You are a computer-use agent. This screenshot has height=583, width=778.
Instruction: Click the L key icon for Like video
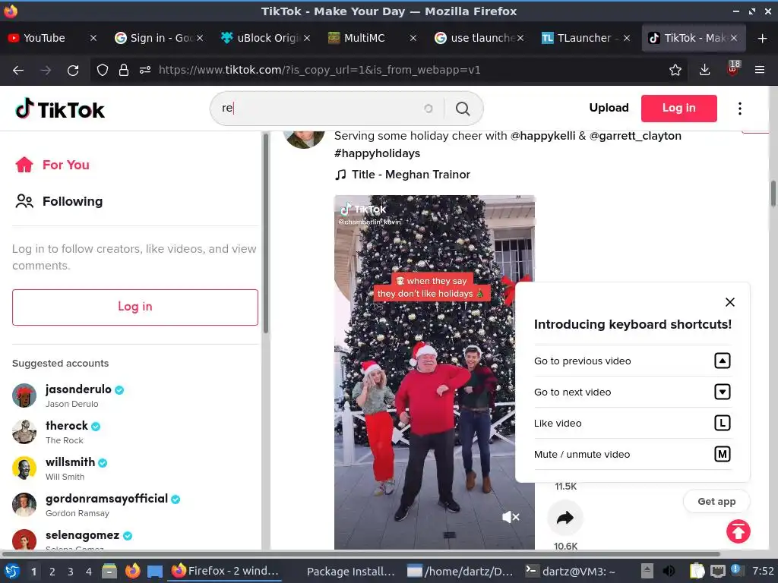tap(723, 423)
